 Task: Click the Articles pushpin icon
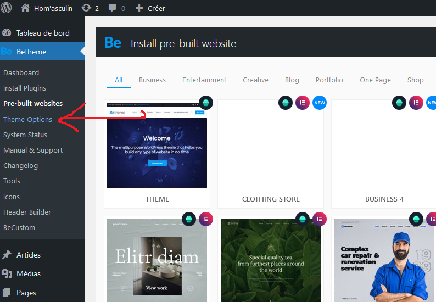coord(7,255)
